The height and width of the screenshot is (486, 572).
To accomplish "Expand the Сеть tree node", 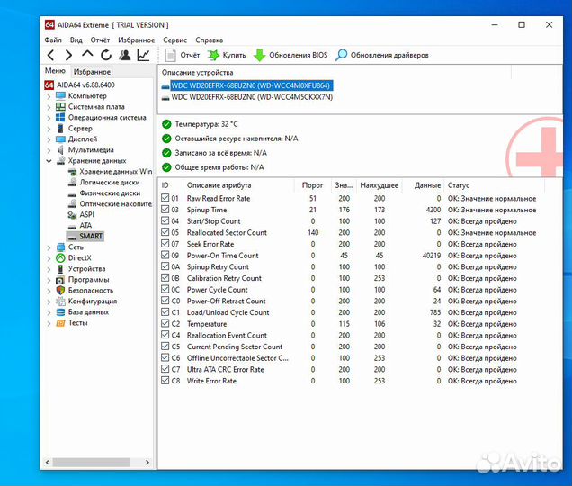I will [x=49, y=247].
